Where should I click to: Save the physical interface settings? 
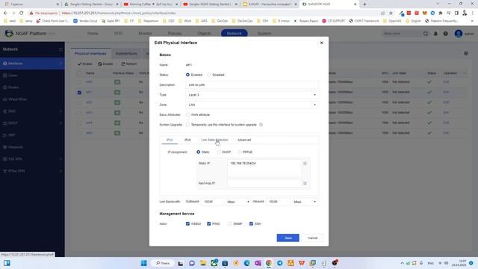(288, 238)
